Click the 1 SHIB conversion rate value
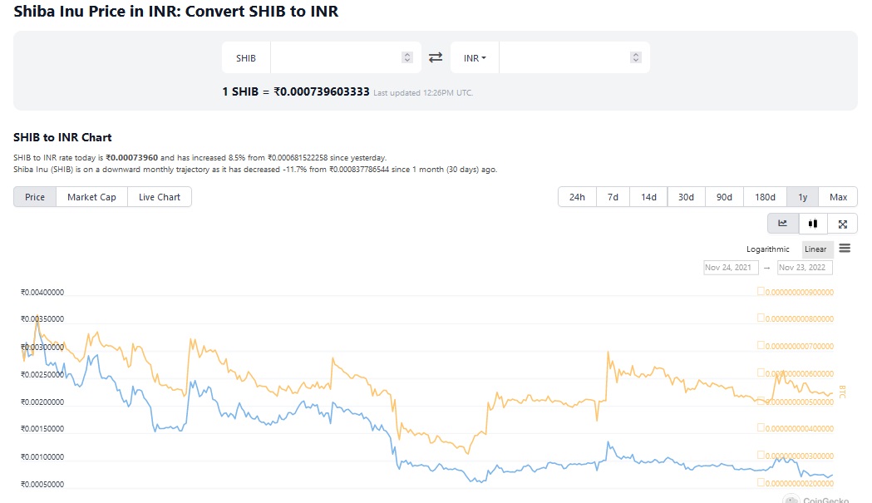Screen dimensions: 872x503 [296, 91]
